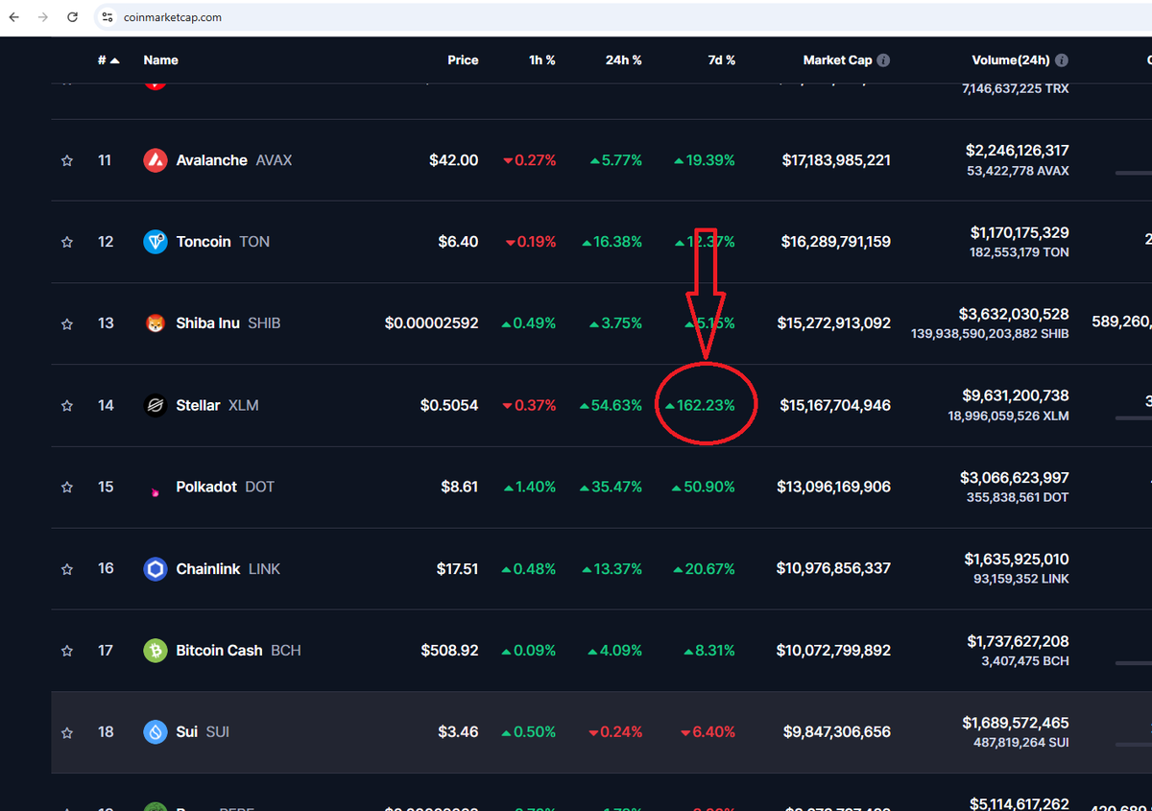Open the Shiba Inu SHIB page
Viewport: 1152px width, 811px height.
228,323
